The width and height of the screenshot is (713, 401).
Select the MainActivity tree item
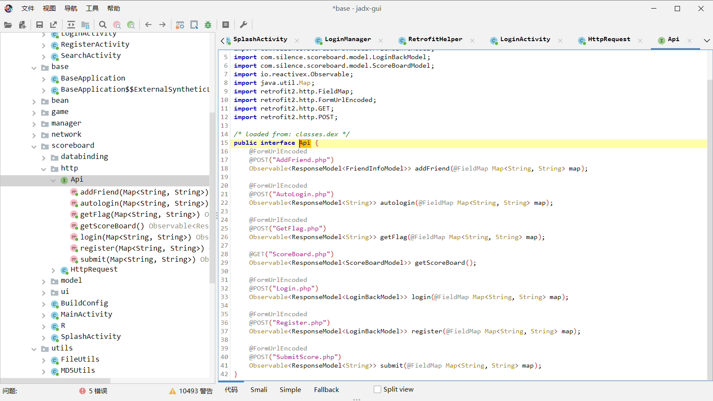click(86, 314)
